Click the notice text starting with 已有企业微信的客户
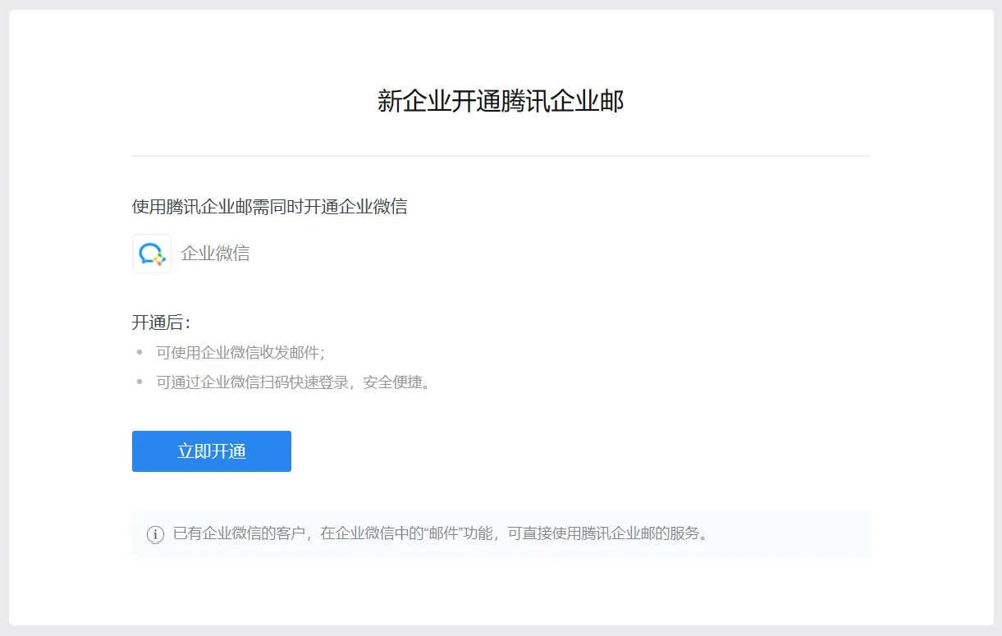The image size is (1002, 636). (440, 533)
